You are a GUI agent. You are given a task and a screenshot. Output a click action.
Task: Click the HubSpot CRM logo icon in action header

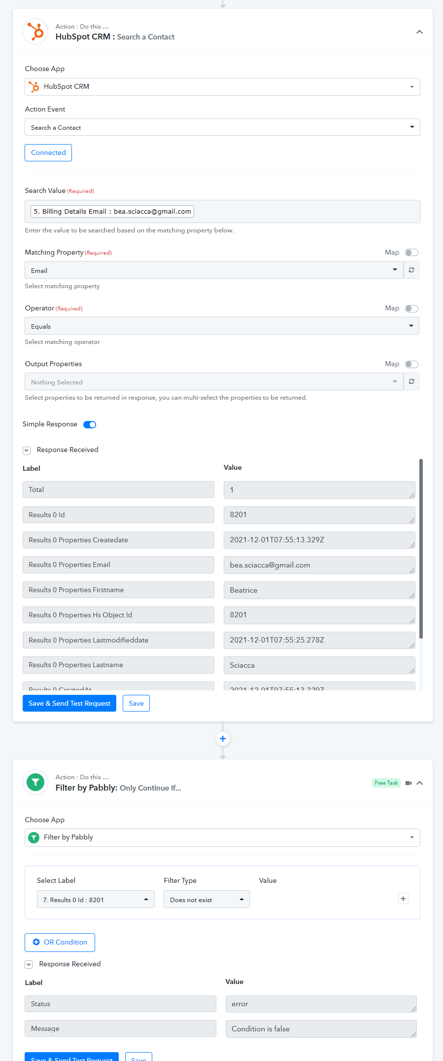click(x=35, y=32)
